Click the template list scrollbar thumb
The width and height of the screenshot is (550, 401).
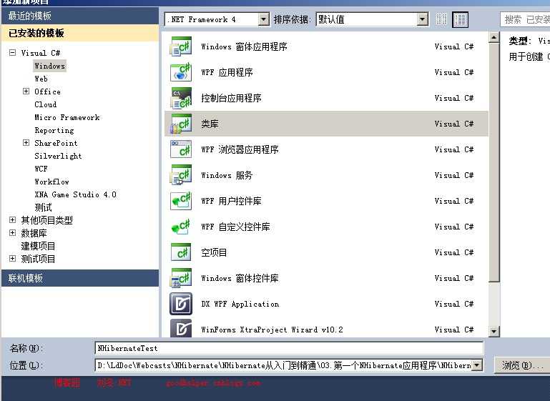click(x=494, y=163)
